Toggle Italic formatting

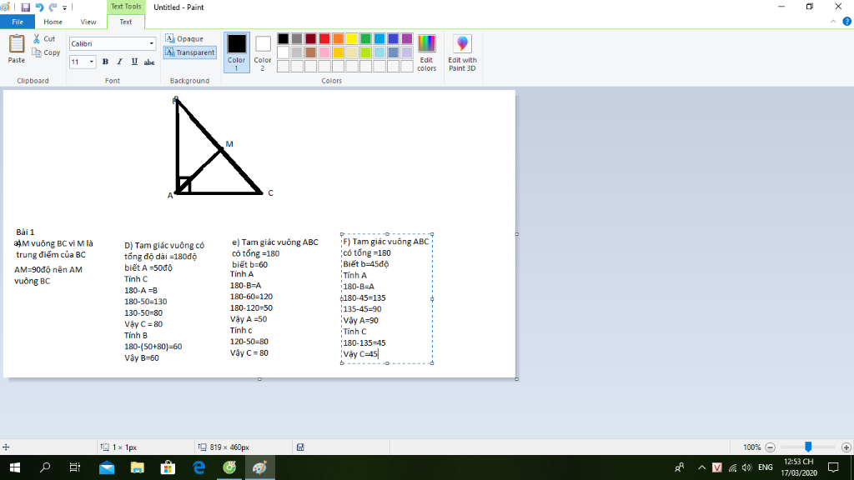(x=120, y=62)
